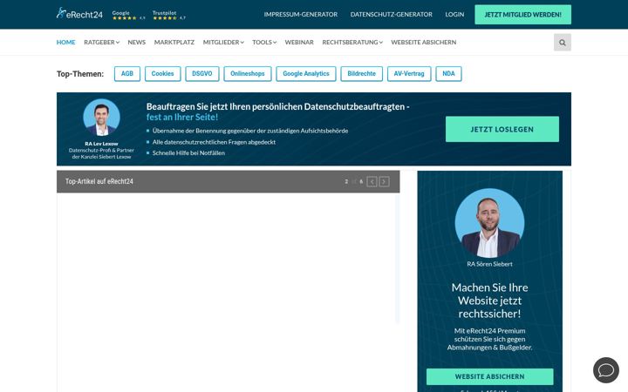The height and width of the screenshot is (392, 628).
Task: Open the Impressum-Generator link
Action: pos(300,15)
